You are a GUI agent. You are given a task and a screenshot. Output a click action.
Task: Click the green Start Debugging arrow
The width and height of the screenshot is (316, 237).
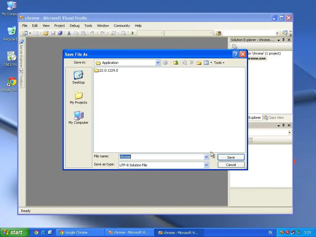(x=132, y=33)
